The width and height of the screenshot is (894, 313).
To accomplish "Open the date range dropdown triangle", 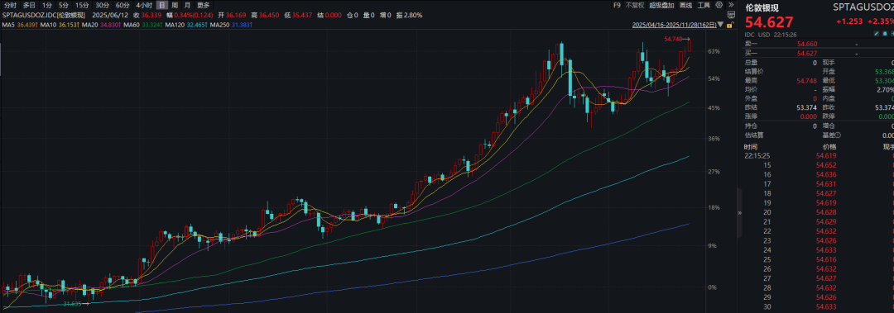I will pyautogui.click(x=720, y=25).
